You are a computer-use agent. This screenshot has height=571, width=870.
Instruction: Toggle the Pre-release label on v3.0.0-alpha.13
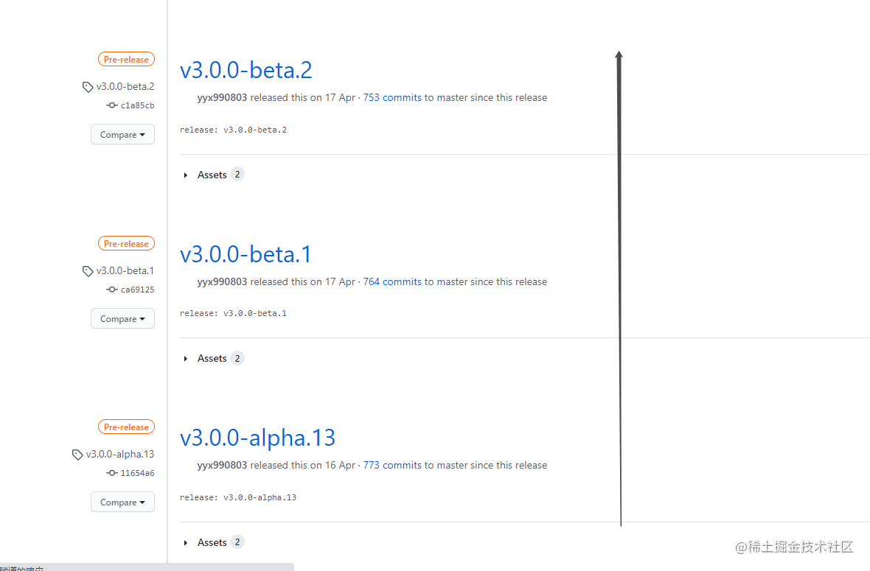tap(126, 427)
